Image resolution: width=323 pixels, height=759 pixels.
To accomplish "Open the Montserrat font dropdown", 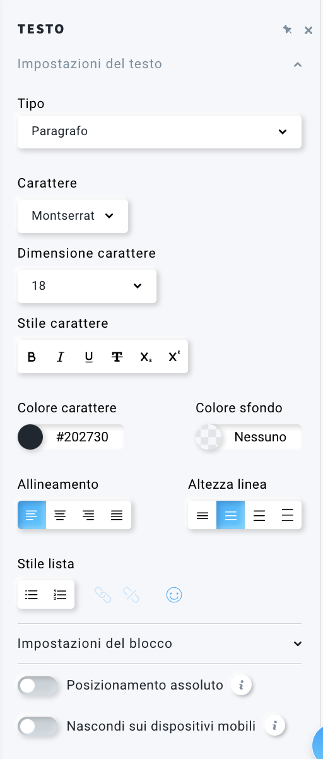I will 73,216.
